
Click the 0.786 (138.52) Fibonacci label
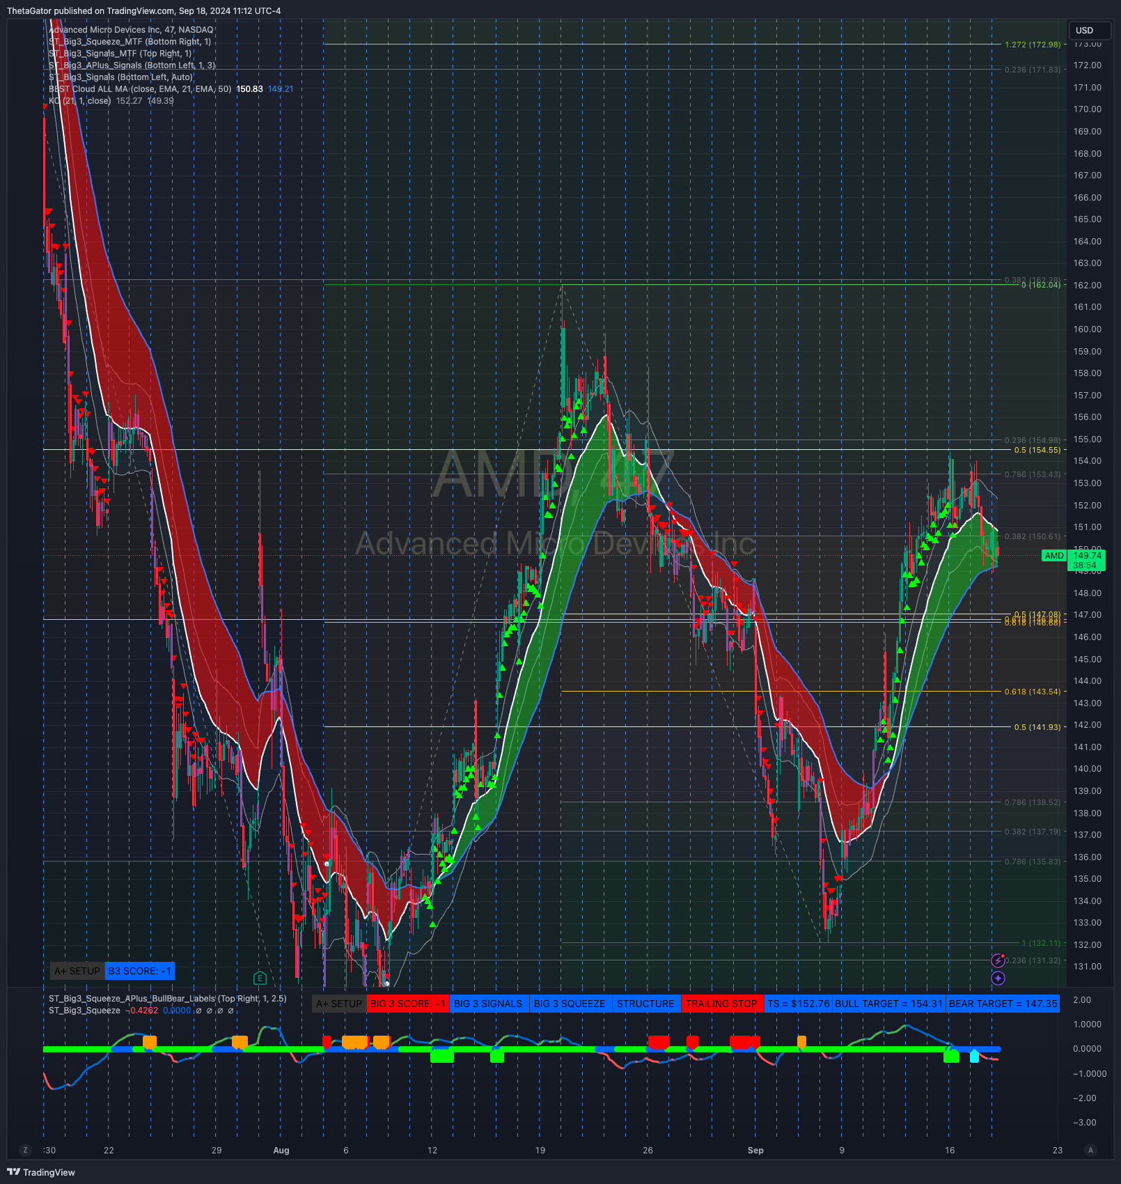pyautogui.click(x=1033, y=802)
